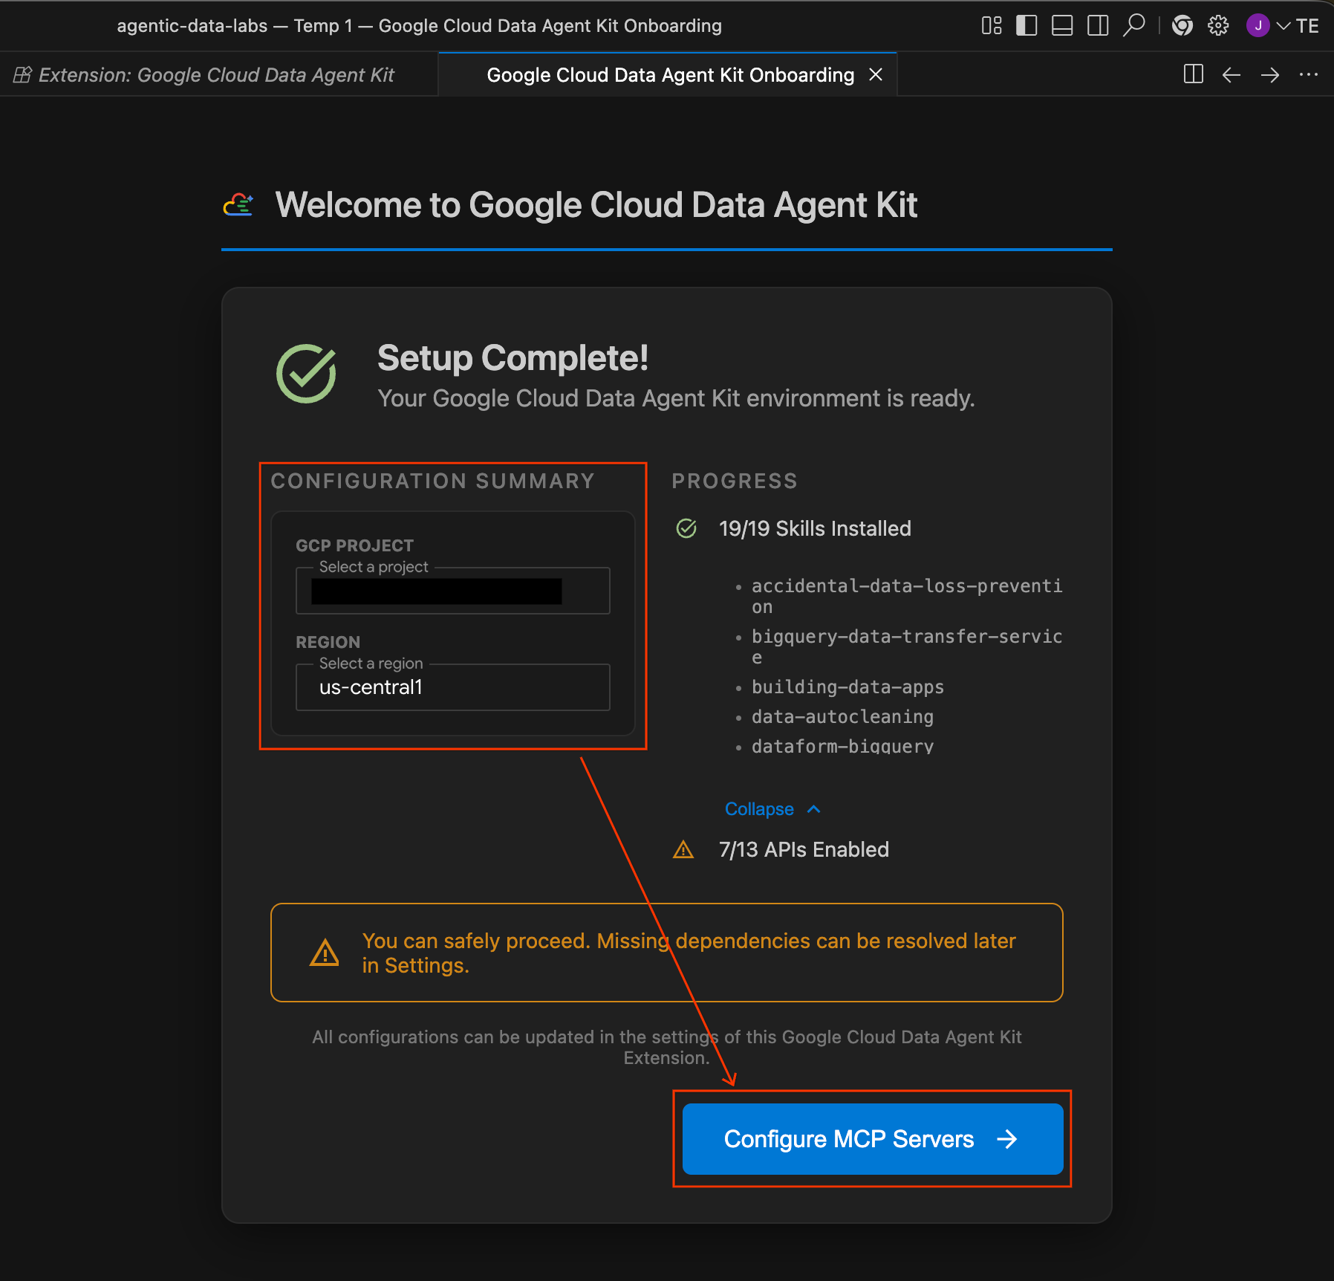
Task: Collapse the skills list via Collapse link
Action: (x=772, y=809)
